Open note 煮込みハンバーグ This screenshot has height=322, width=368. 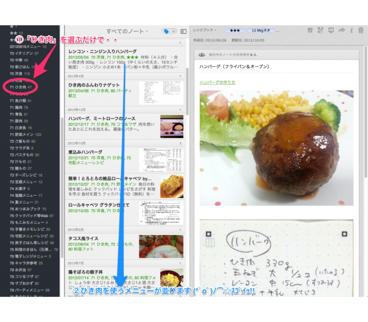point(125,159)
